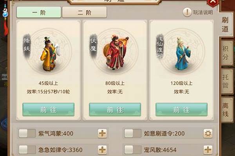Toggle the 宠风散 switch

[133, 150]
